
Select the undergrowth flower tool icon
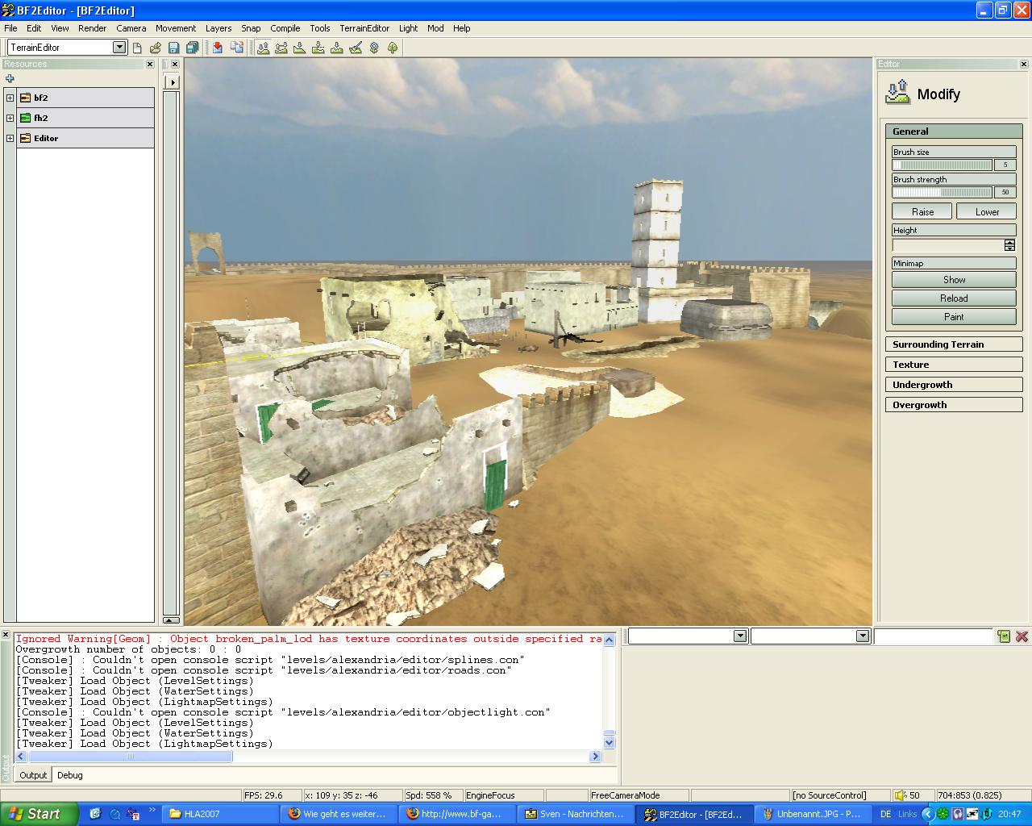pyautogui.click(x=374, y=48)
